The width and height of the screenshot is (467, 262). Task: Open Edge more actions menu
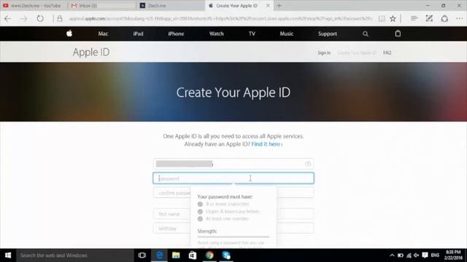459,19
